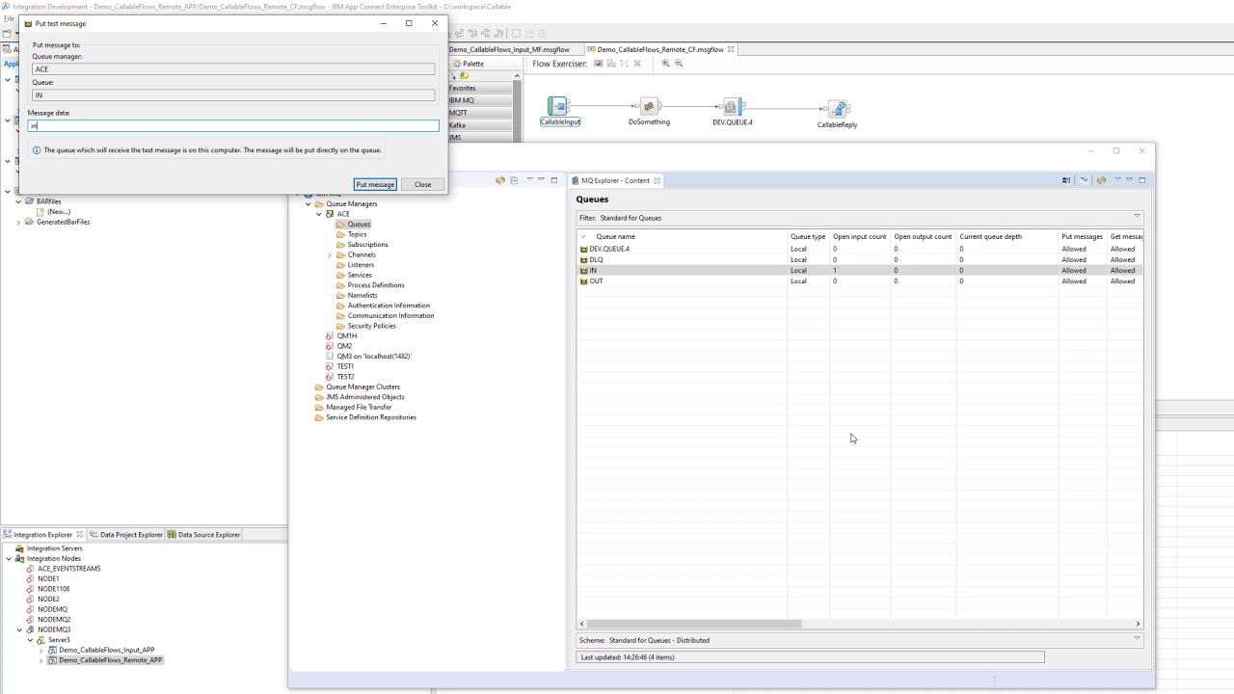This screenshot has width=1234, height=694.
Task: Open the MQTT palette drawer
Action: coord(481,113)
